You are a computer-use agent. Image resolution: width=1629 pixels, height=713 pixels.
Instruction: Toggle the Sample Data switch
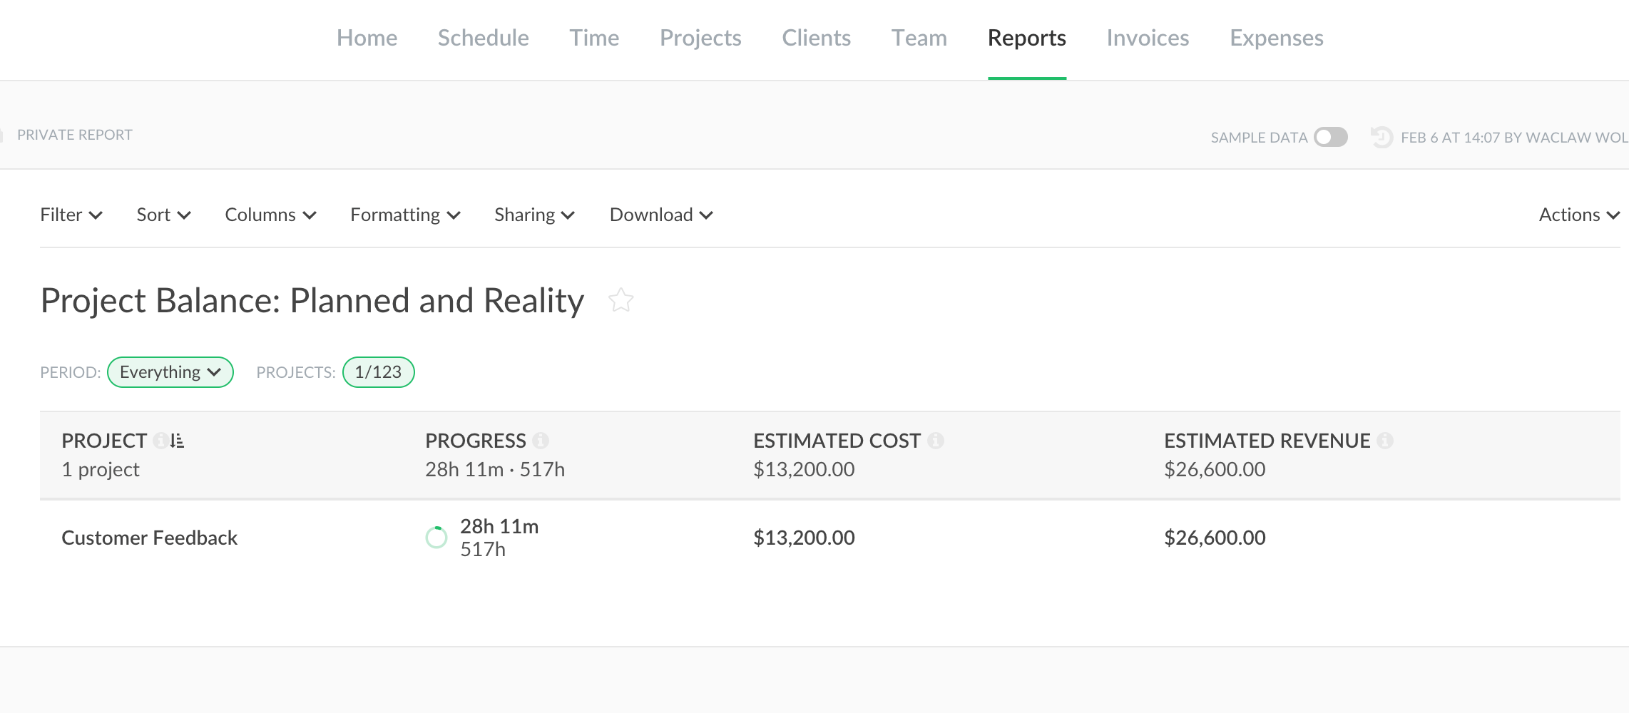pyautogui.click(x=1331, y=137)
